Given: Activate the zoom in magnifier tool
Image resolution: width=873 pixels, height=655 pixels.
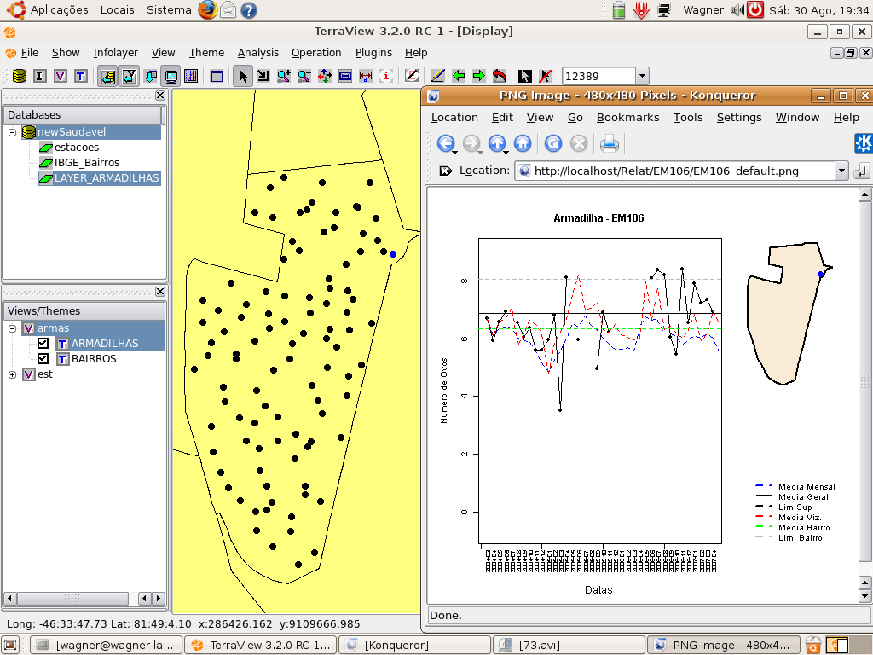Looking at the screenshot, I should tap(284, 76).
